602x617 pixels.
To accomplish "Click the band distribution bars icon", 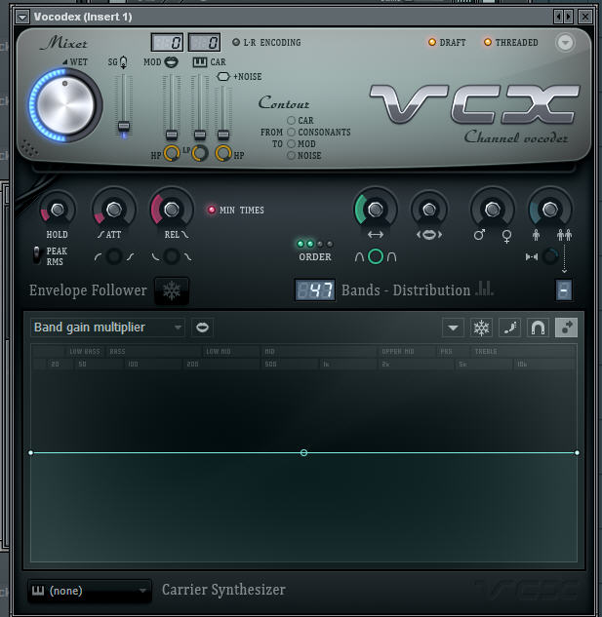I will pyautogui.click(x=484, y=289).
